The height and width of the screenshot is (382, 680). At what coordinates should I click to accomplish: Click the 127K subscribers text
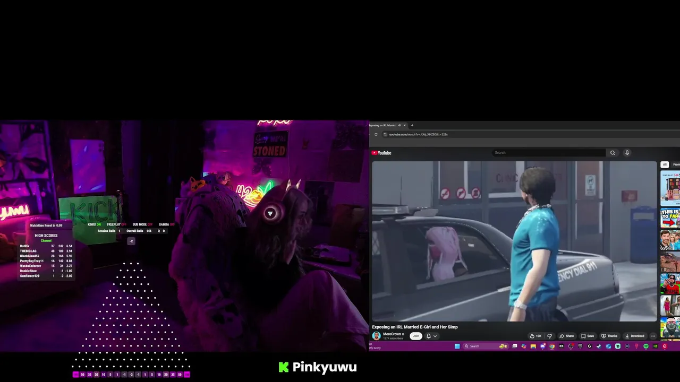[393, 338]
